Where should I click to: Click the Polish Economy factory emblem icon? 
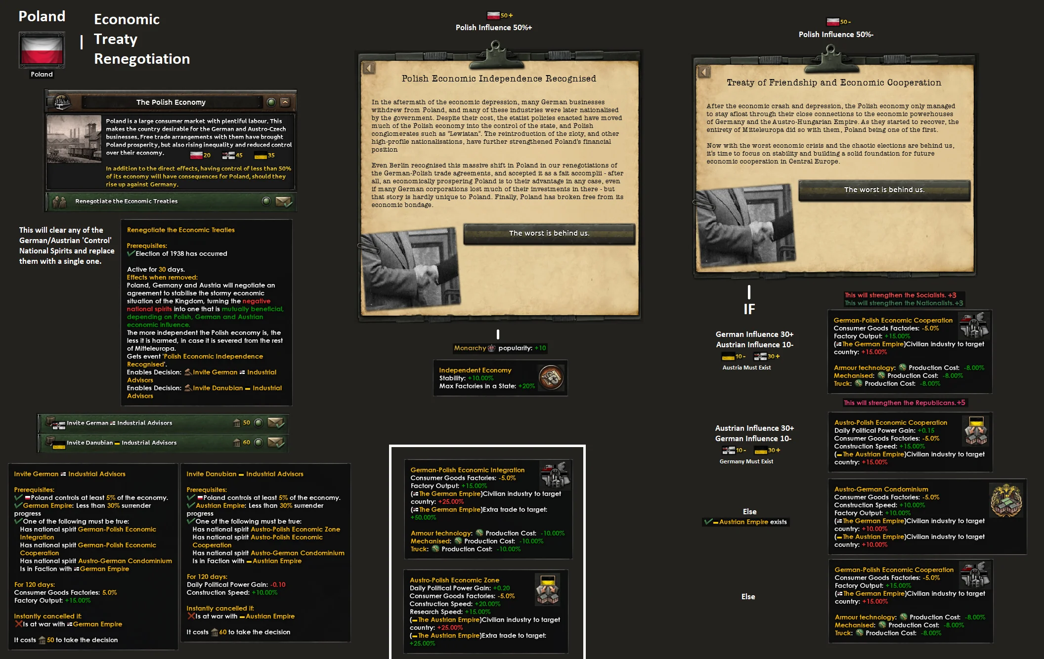(x=62, y=102)
